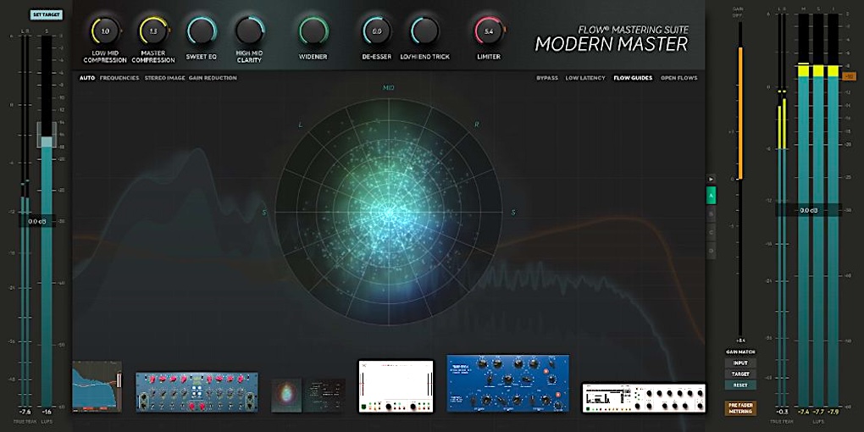Click the +8.4 gain diff value
The image size is (864, 432).
[x=740, y=341]
